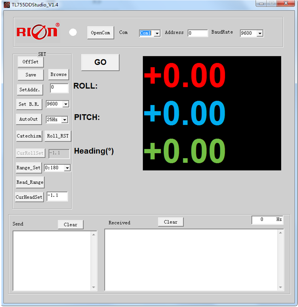Viewport: 298px width, 307px height.
Task: Click the Received box scroll down arrow
Action: tap(280, 287)
